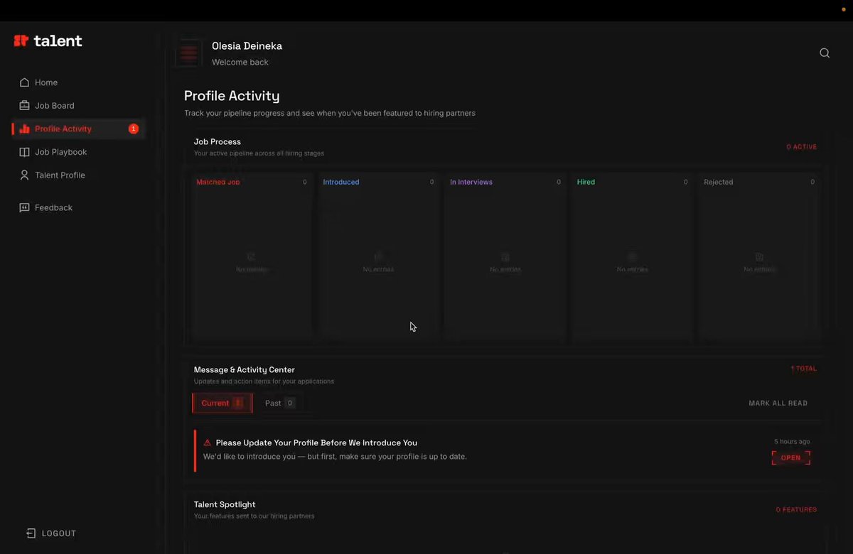The image size is (853, 554).
Task: Click the OPEN button on the message
Action: [790, 458]
